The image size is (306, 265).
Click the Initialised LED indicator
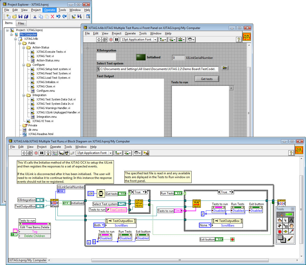pyautogui.click(x=141, y=57)
